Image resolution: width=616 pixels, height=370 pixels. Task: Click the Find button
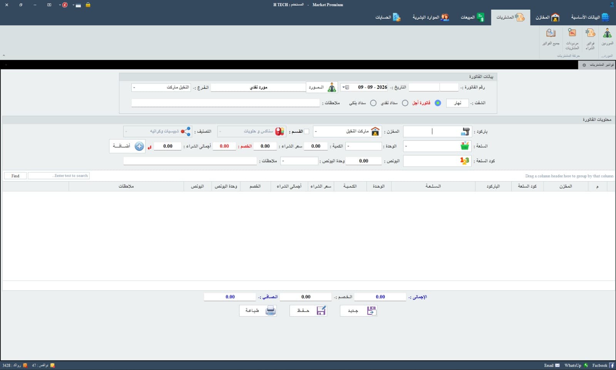(15, 176)
